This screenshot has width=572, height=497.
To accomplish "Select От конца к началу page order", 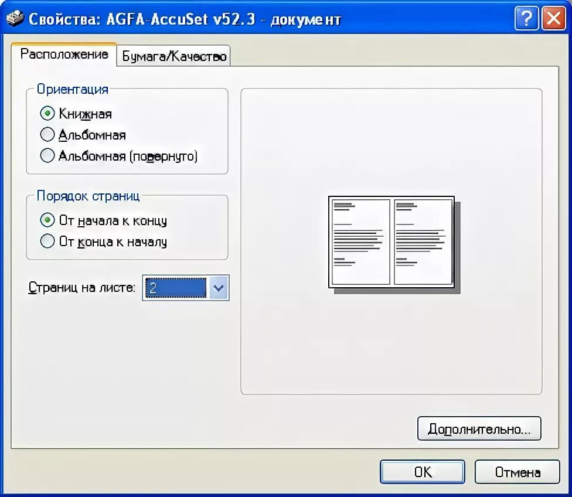I will pos(47,241).
